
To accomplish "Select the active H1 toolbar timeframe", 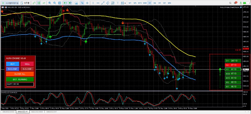I will click(150, 3).
